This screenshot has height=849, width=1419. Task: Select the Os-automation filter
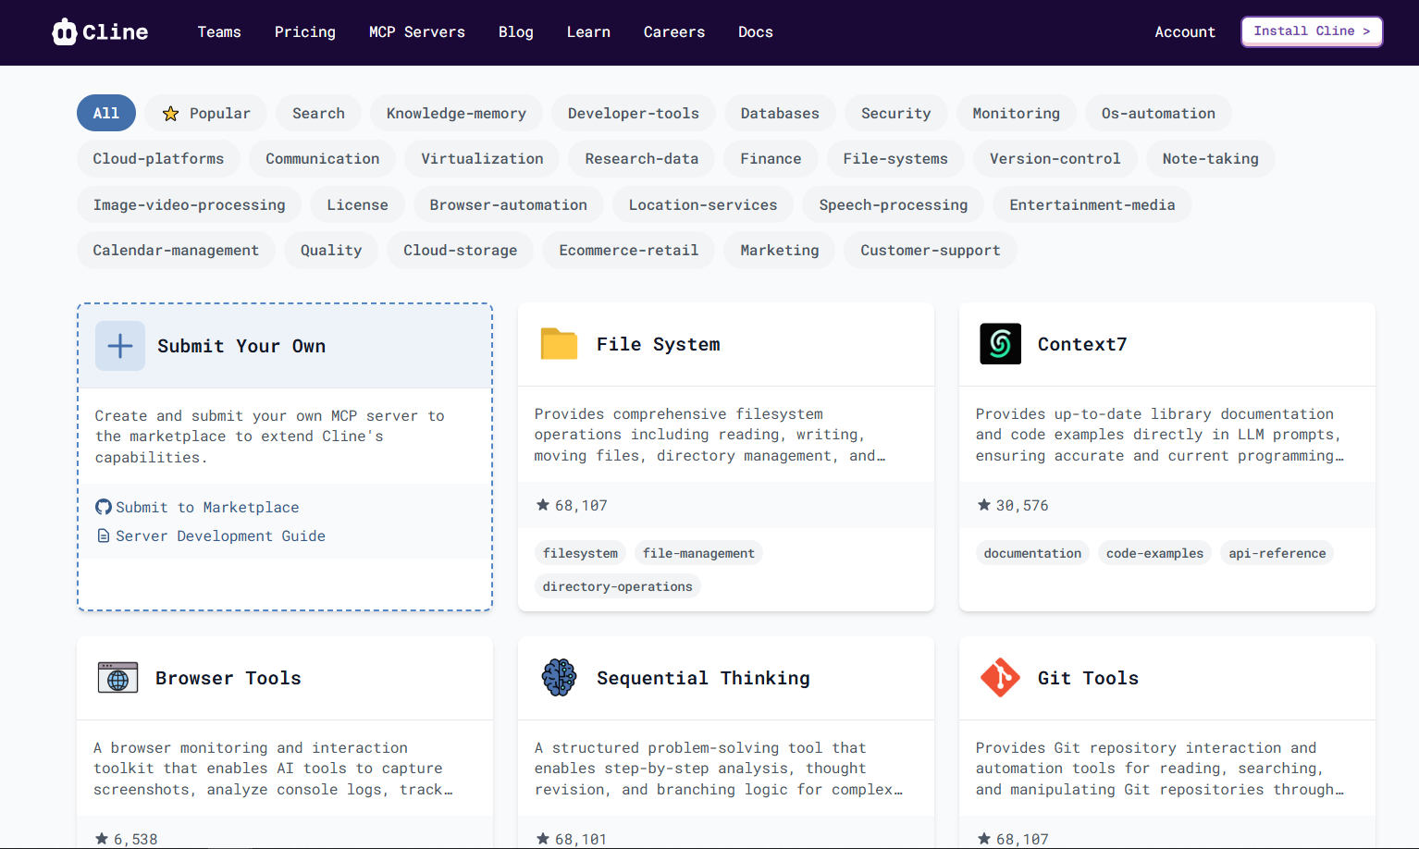1158,113
